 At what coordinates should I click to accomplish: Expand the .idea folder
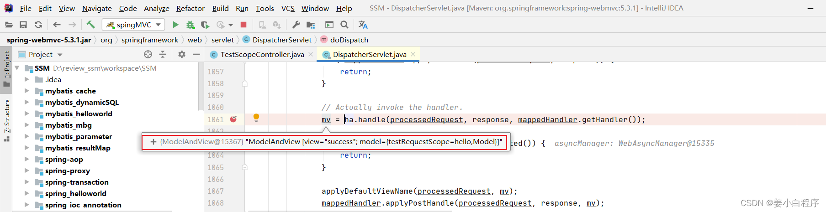click(x=26, y=79)
